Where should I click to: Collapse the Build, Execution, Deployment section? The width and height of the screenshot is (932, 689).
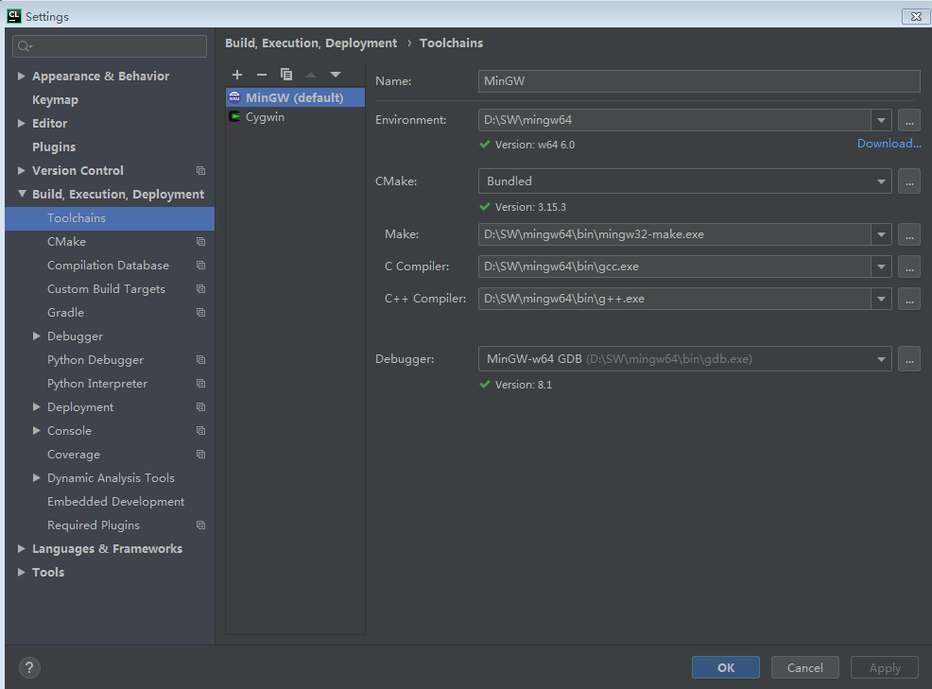click(x=21, y=194)
